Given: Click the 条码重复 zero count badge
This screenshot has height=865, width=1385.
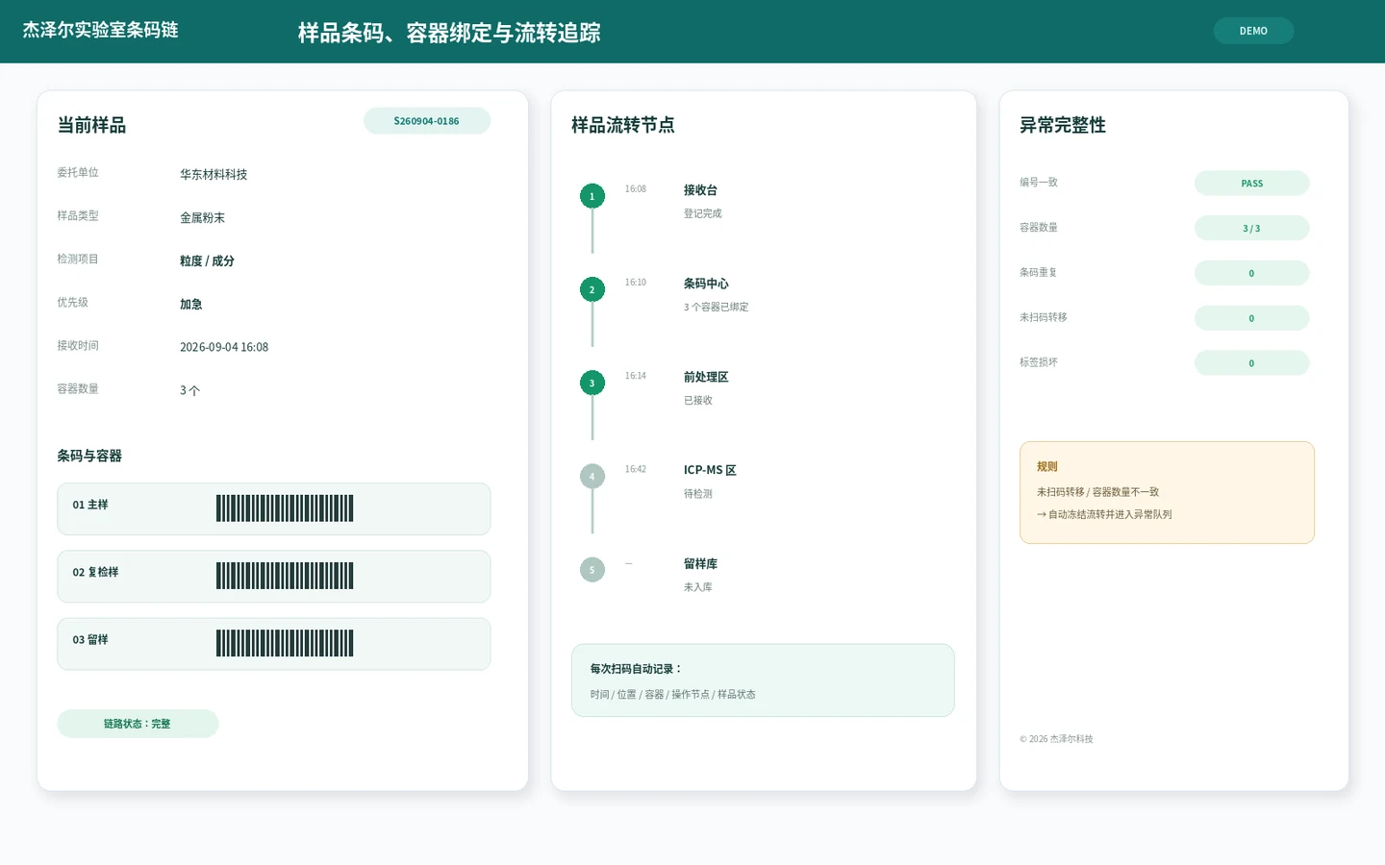Looking at the screenshot, I should [1251, 273].
